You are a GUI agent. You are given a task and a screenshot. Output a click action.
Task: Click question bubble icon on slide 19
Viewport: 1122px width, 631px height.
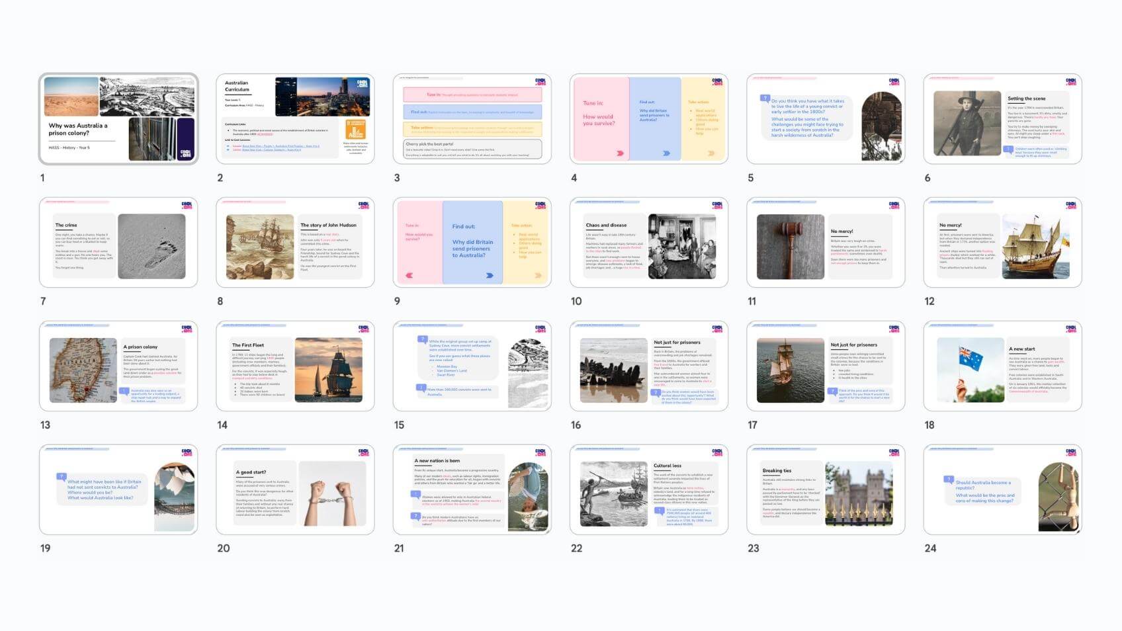click(62, 476)
